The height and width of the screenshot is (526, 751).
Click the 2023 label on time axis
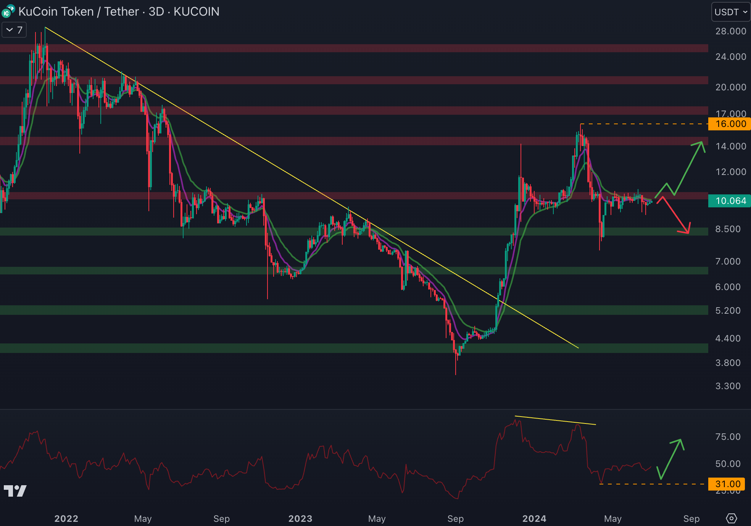[x=300, y=518]
